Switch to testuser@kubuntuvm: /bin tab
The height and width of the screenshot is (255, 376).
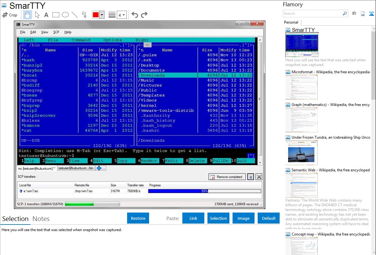click(76, 168)
